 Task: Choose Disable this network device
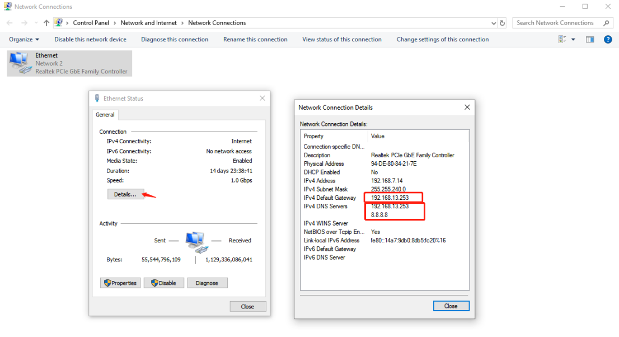pos(91,40)
